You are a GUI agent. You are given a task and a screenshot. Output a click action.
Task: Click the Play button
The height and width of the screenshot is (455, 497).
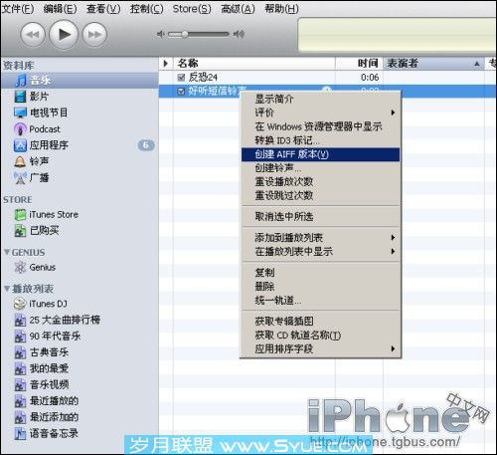point(64,34)
